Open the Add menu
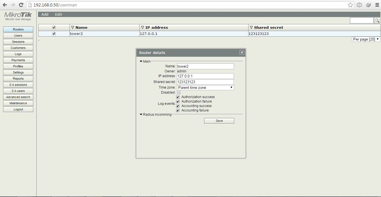 point(45,14)
